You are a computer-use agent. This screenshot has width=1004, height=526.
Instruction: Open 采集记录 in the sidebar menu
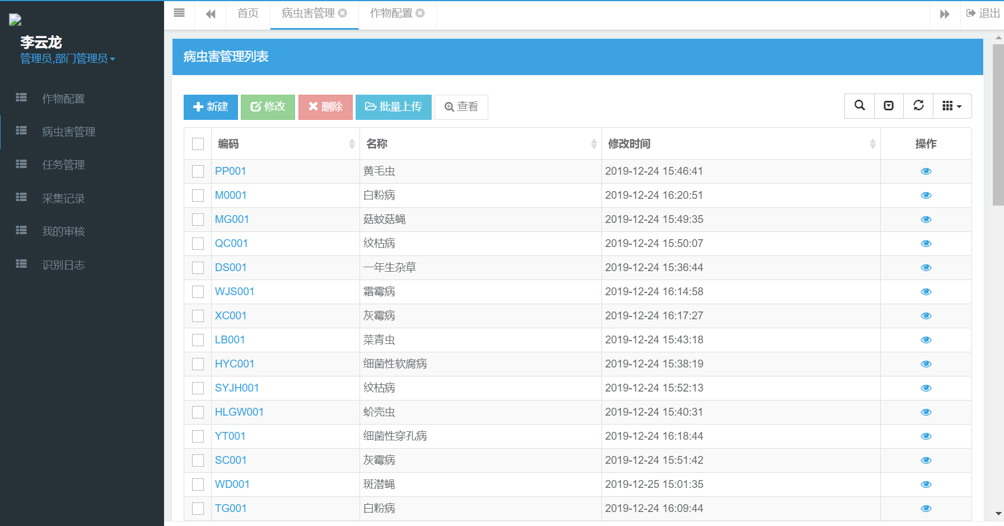(x=82, y=198)
